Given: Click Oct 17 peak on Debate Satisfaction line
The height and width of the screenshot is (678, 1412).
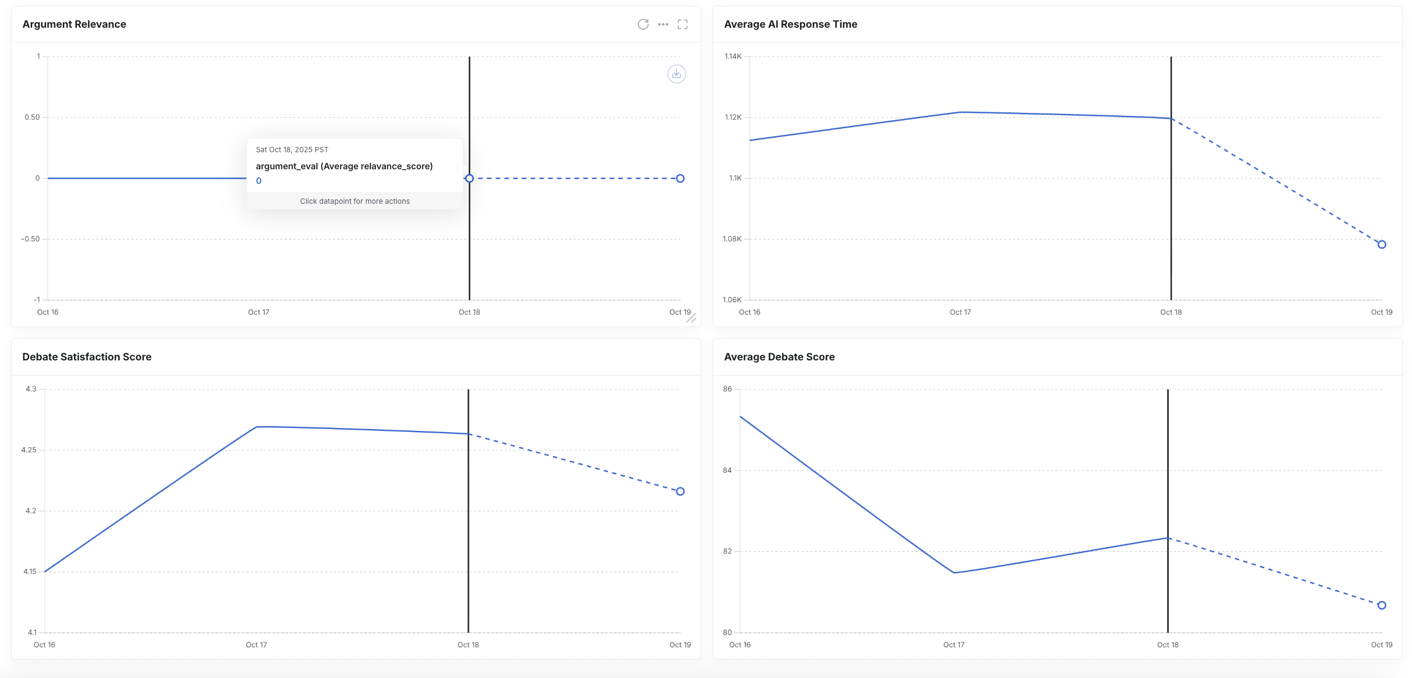Looking at the screenshot, I should click(x=257, y=427).
